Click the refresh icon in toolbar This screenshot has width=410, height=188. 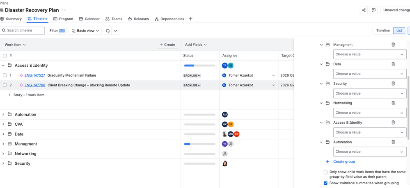pyautogui.click(x=108, y=31)
